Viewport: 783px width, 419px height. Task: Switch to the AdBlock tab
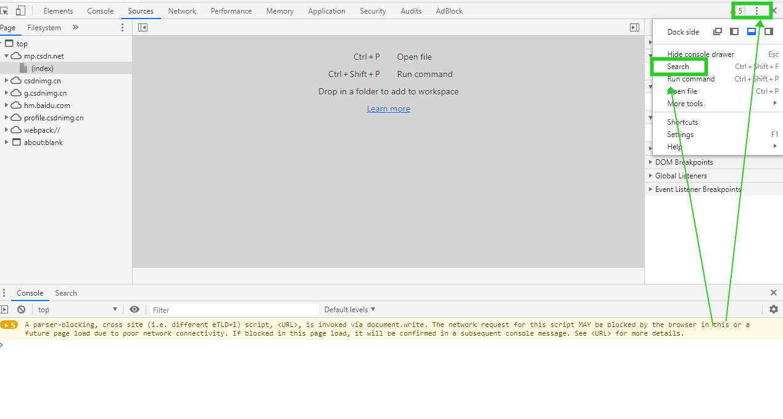click(449, 10)
